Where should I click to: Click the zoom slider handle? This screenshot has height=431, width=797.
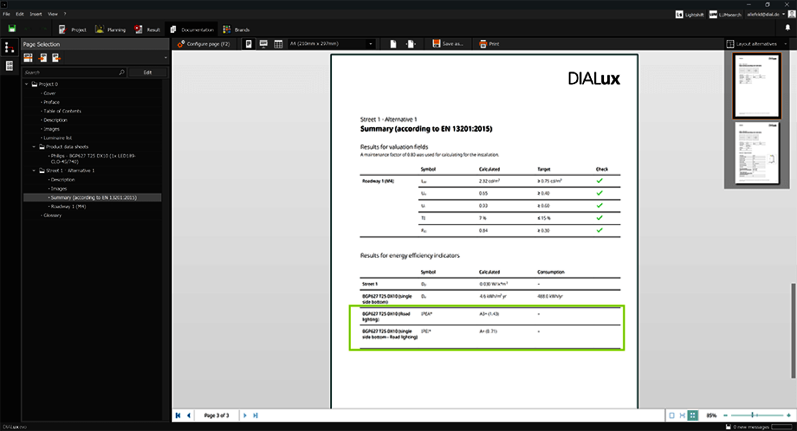coord(753,415)
